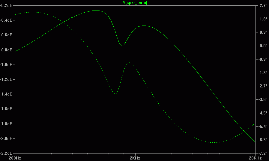Screen dimensions: 269x161
Task: Click the -6.3° phase axis label
Action: [263, 140]
